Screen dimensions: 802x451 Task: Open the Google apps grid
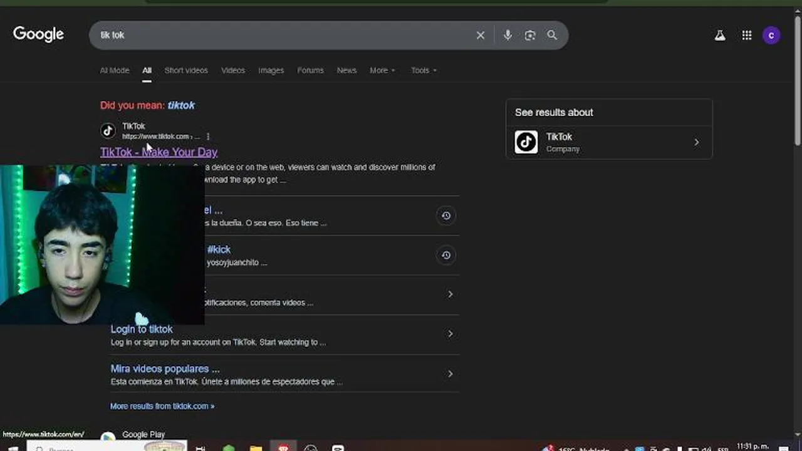(747, 36)
